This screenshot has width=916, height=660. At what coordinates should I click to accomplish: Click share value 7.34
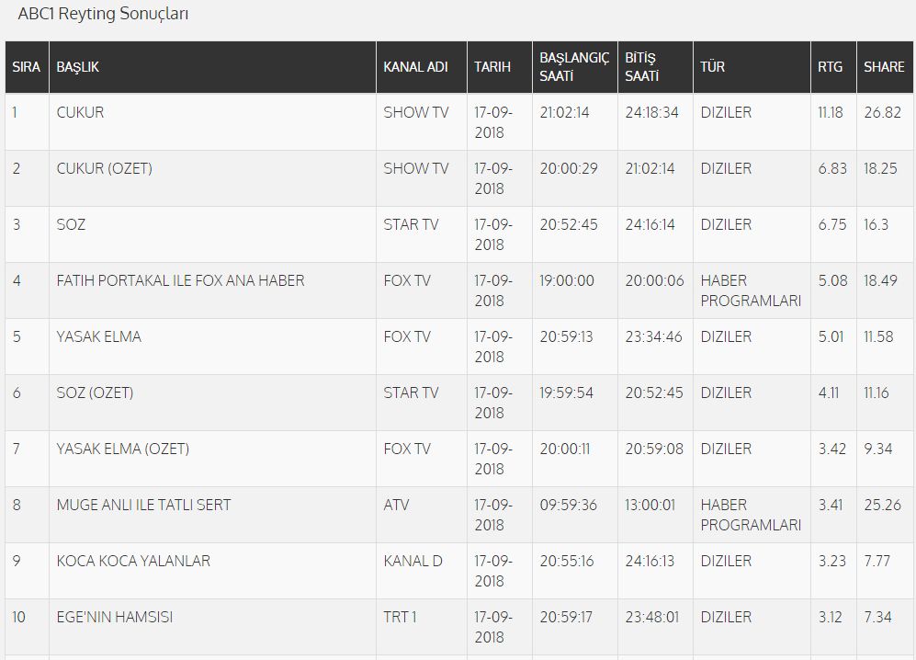click(x=877, y=618)
